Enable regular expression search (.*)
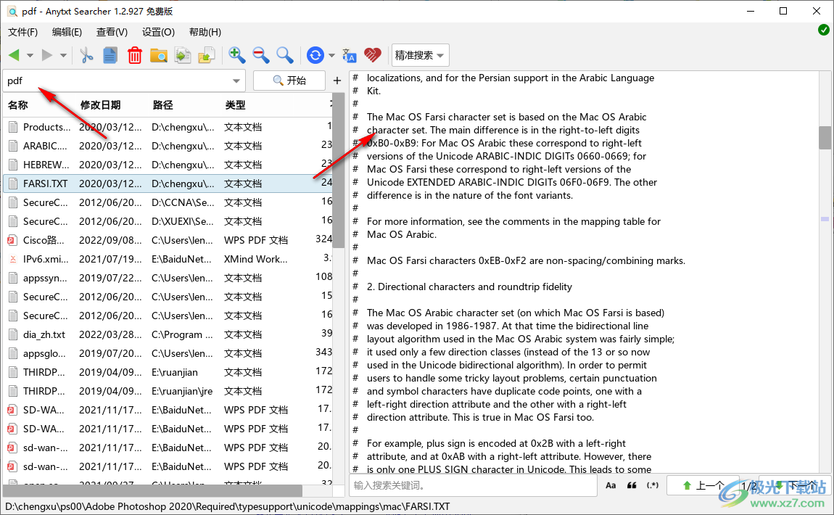This screenshot has width=834, height=515. (x=652, y=485)
